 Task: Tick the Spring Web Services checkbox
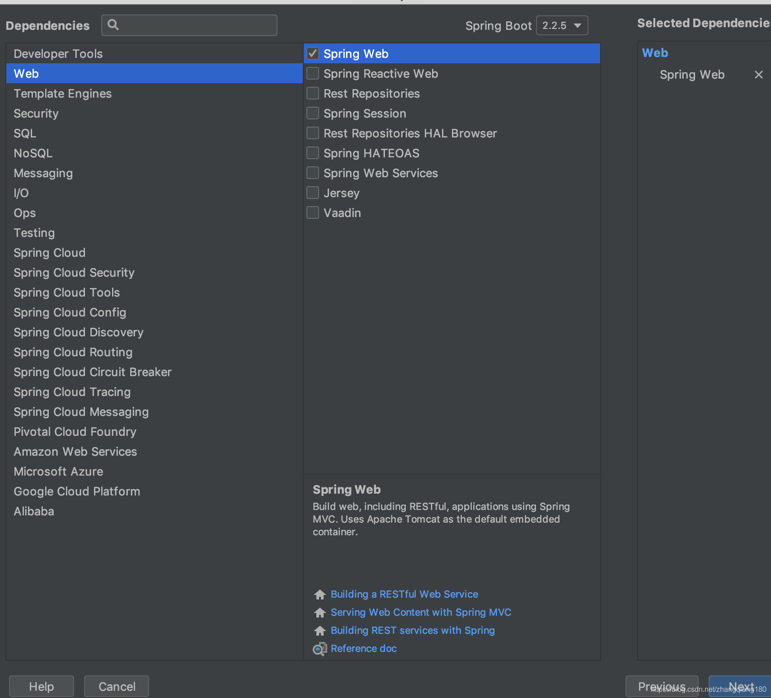pos(313,173)
